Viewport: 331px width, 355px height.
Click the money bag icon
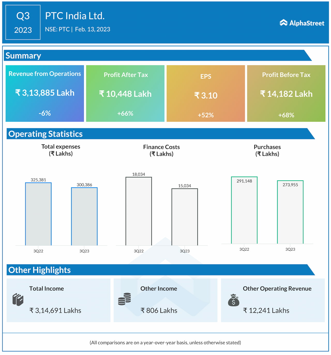[234, 300]
